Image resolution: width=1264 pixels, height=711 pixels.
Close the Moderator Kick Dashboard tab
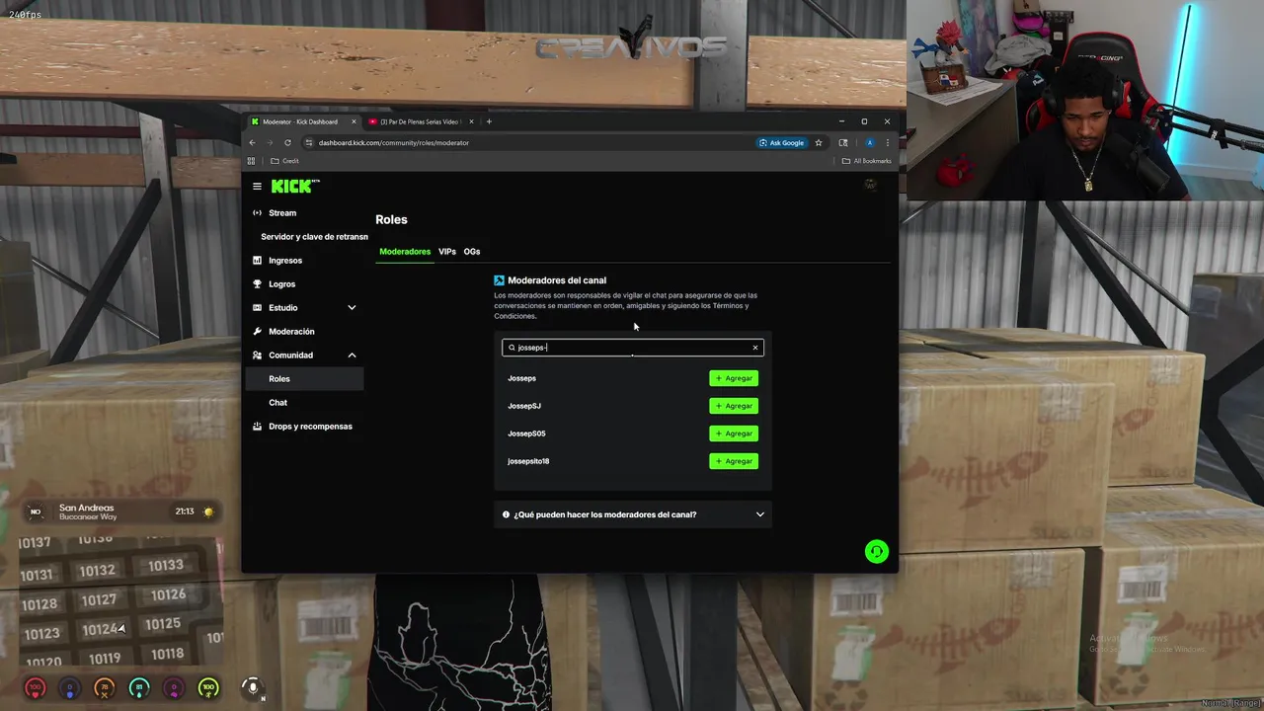pyautogui.click(x=354, y=121)
